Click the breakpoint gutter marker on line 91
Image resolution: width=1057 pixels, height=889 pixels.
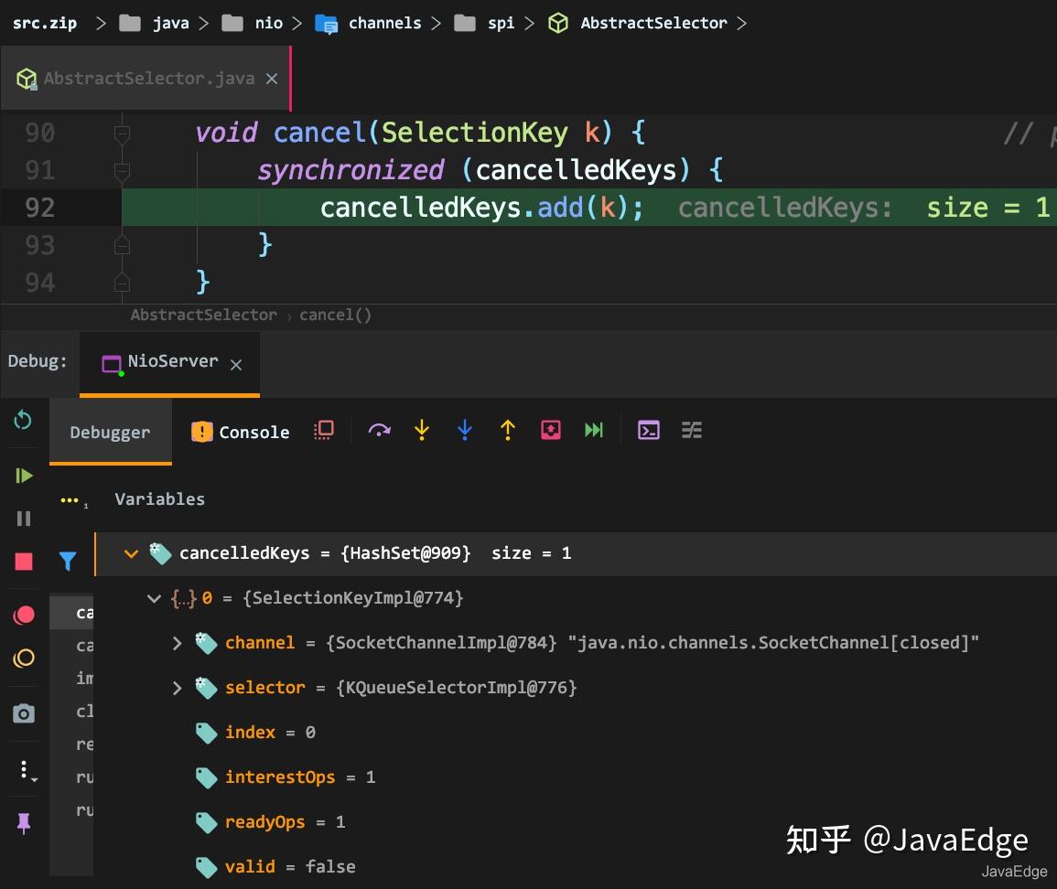click(x=122, y=170)
